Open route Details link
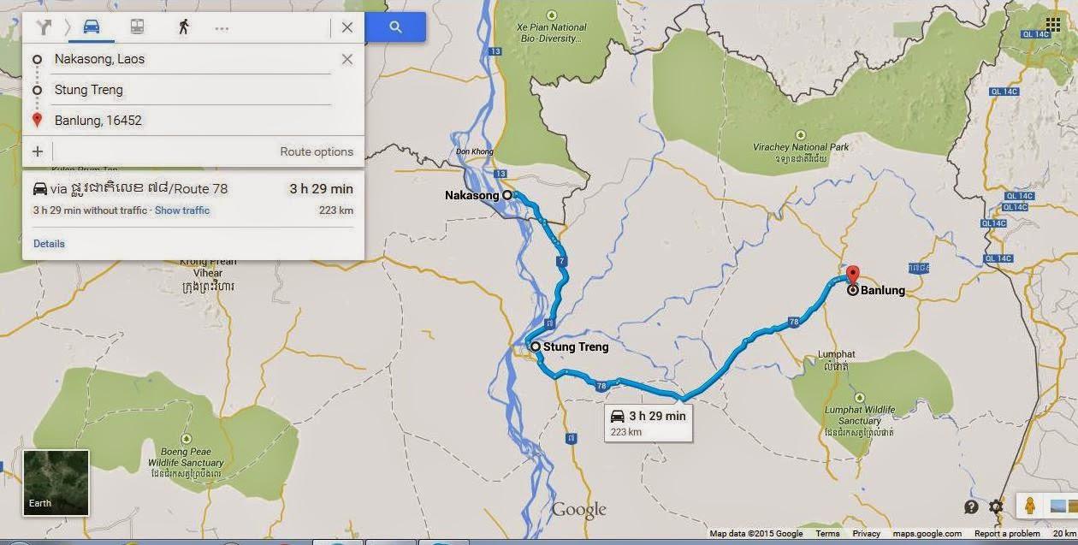1078x545 pixels. pyautogui.click(x=49, y=244)
